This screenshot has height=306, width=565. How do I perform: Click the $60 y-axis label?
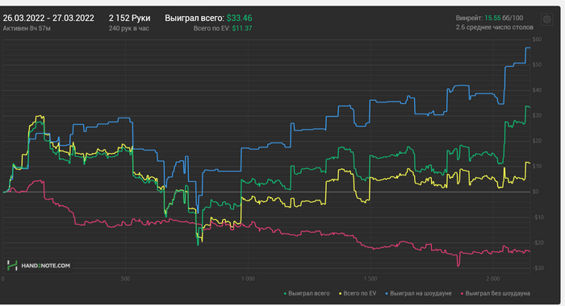tap(537, 39)
